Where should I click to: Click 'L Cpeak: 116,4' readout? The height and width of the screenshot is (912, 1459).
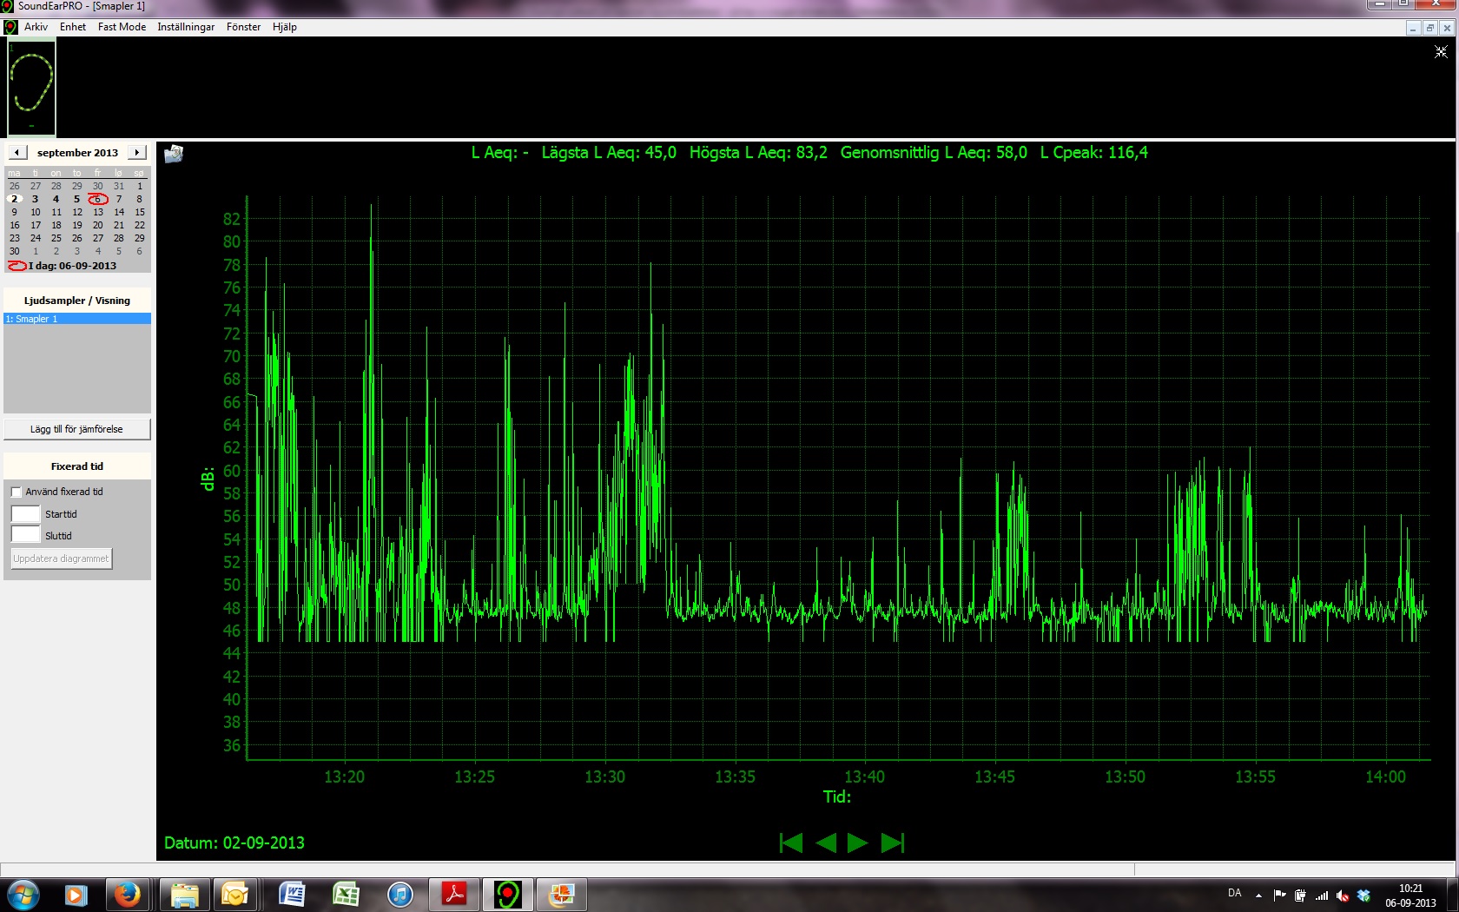pos(1094,153)
